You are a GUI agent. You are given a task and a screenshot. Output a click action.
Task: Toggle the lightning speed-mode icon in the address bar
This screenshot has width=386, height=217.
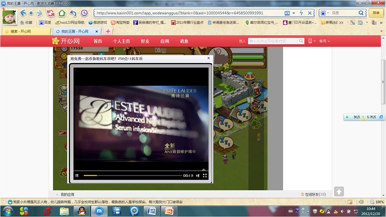click(302, 13)
